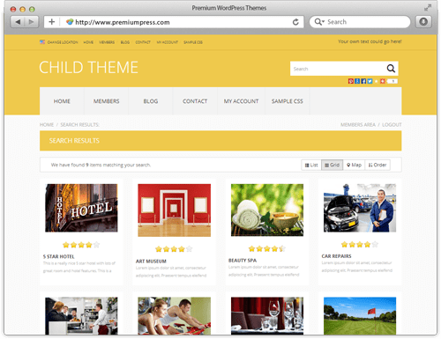Open the restaurant kitchen staff thumbnail

[81, 316]
